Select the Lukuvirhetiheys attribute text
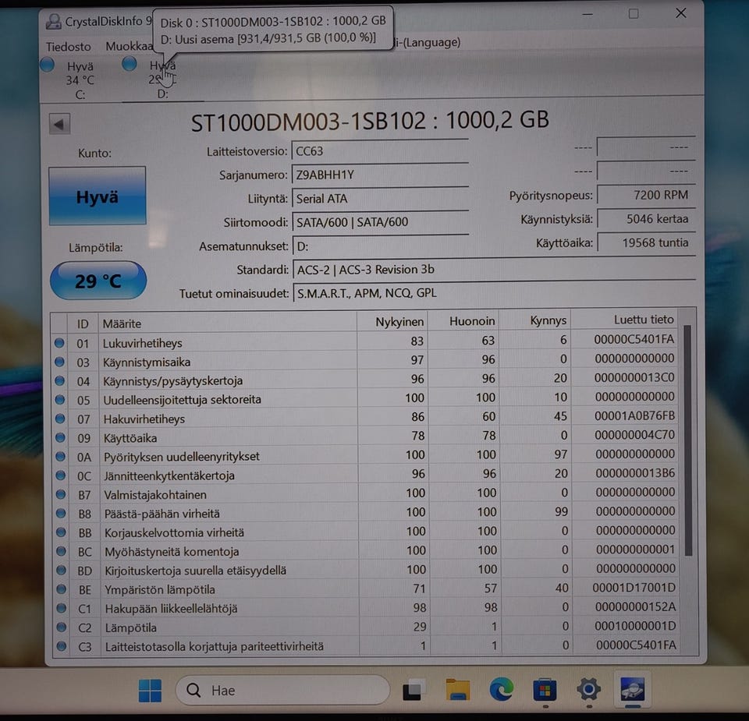 (x=142, y=343)
